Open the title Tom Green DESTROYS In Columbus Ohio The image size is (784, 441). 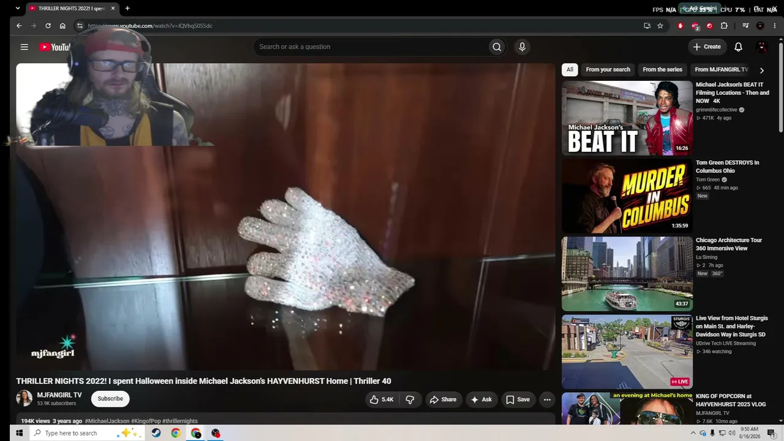(727, 167)
